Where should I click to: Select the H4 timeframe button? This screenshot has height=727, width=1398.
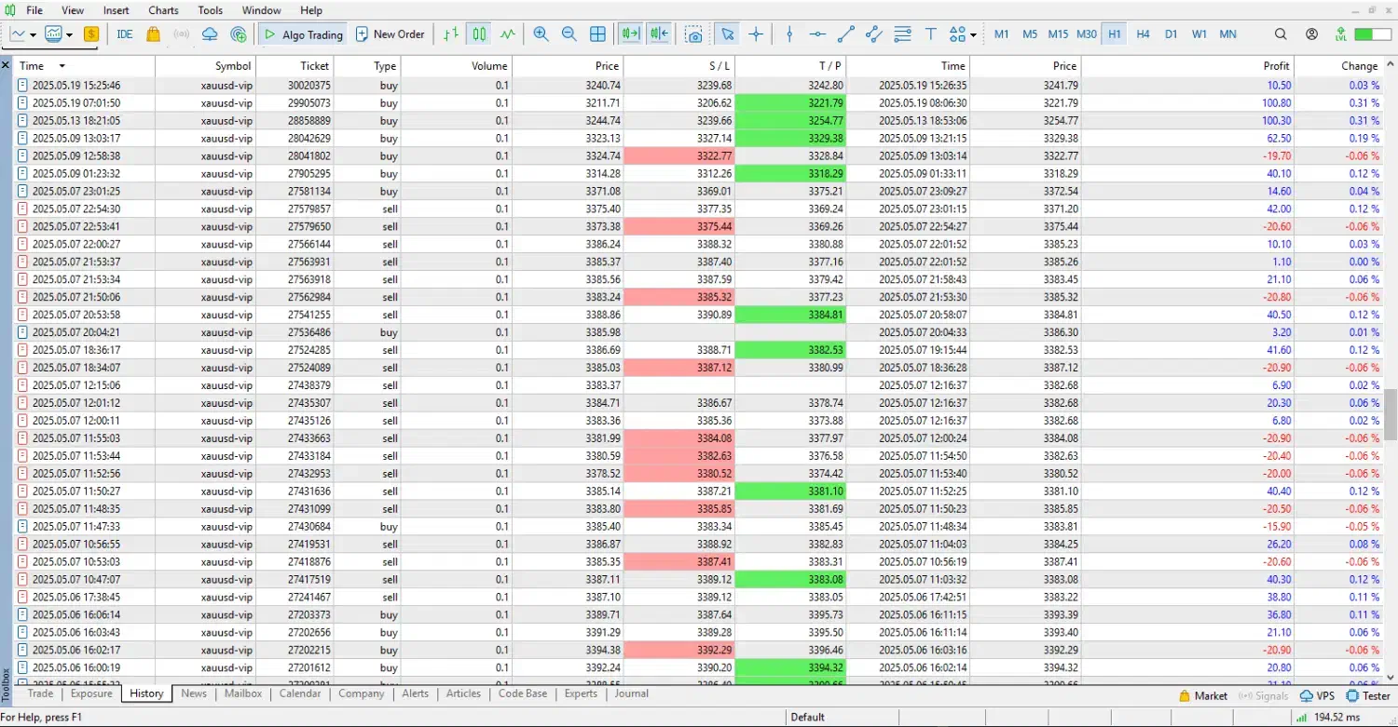[1143, 34]
